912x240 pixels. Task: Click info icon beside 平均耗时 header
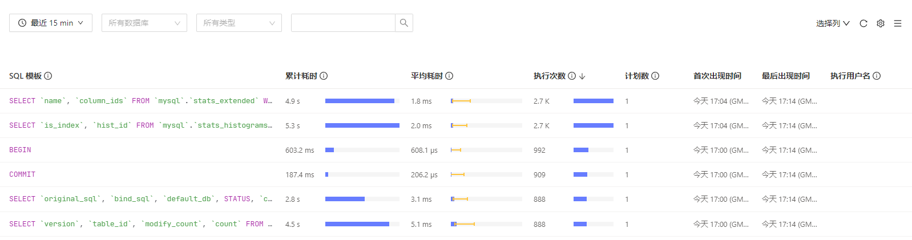[x=449, y=76]
